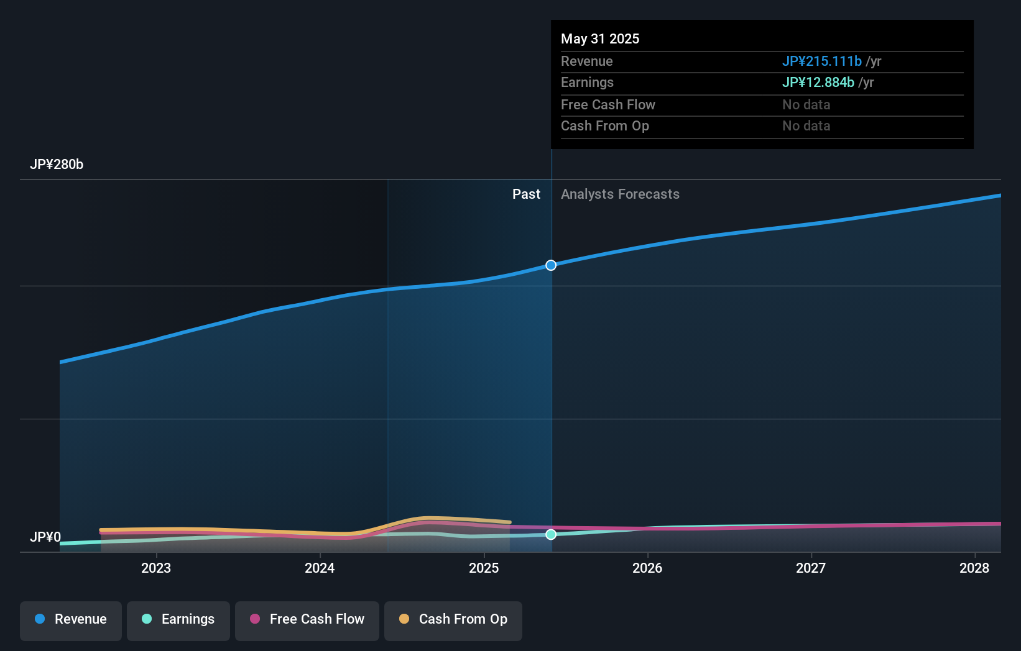Viewport: 1021px width, 651px height.
Task: Click the orange Cash From Op legend dot
Action: [404, 619]
